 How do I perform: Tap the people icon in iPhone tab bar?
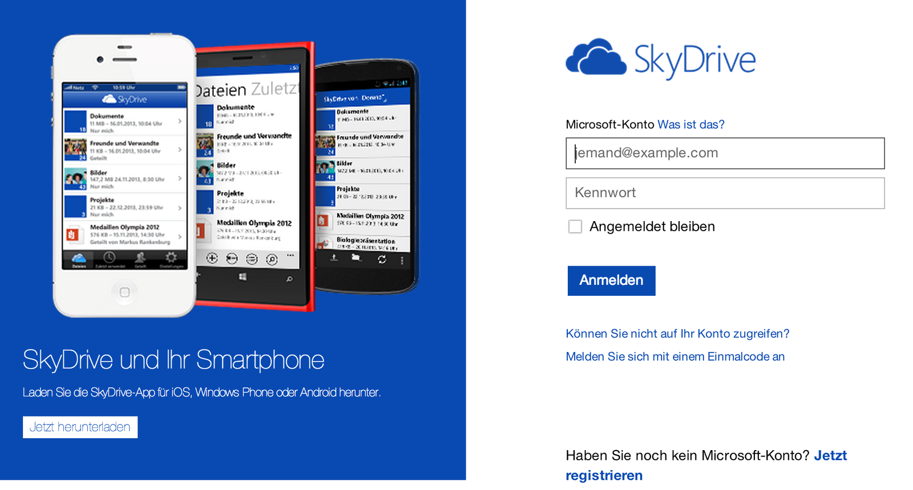(140, 258)
